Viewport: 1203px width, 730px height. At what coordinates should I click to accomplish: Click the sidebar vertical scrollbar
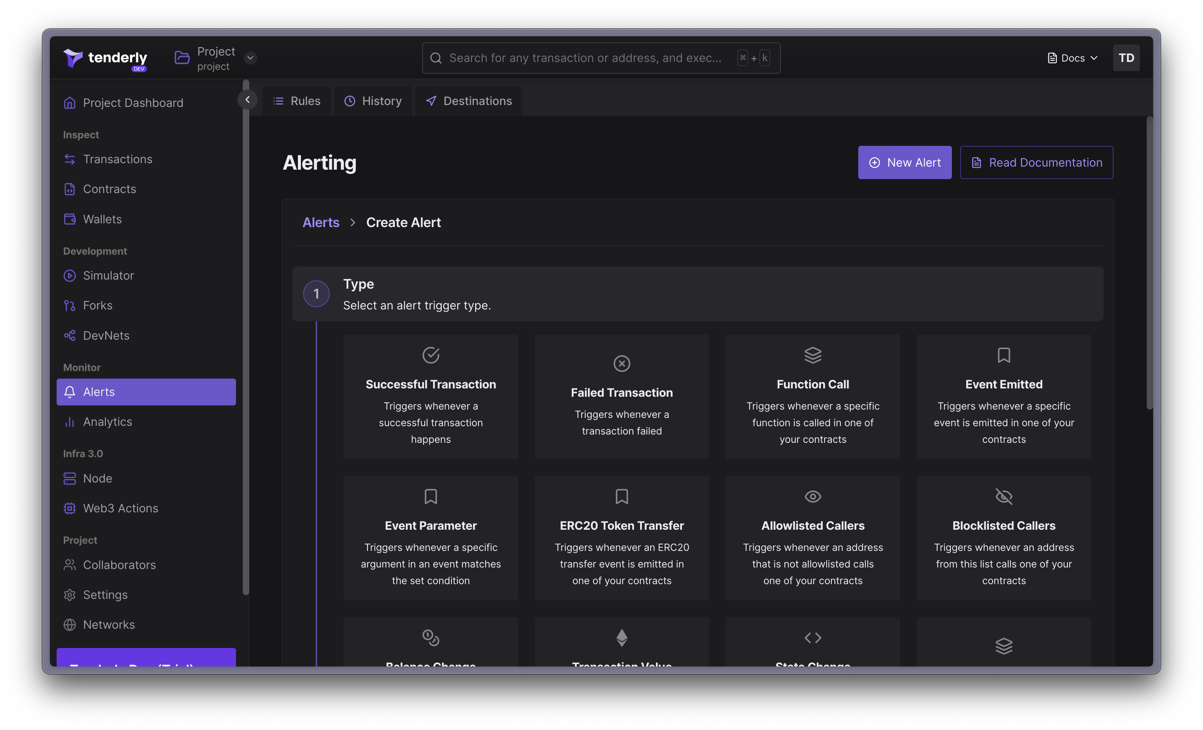pos(245,337)
